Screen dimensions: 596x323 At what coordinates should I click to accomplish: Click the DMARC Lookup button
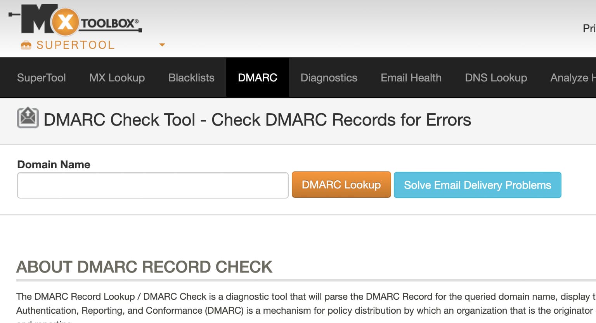pos(341,185)
